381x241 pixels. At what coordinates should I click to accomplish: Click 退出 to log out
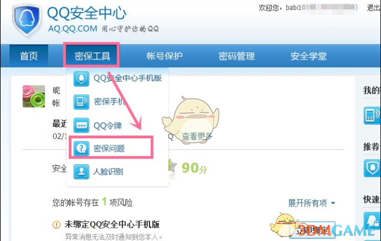(373, 7)
